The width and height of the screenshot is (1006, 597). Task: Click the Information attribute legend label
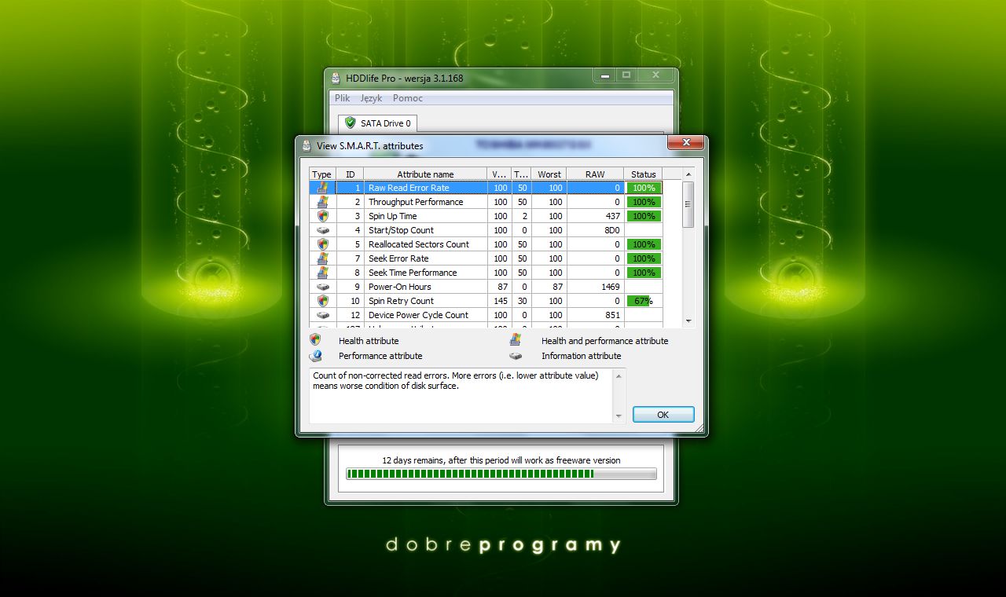(581, 356)
